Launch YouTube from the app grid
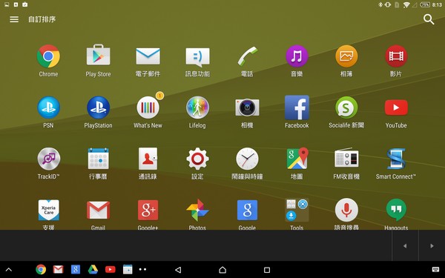The width and height of the screenshot is (445, 278). pyautogui.click(x=396, y=107)
